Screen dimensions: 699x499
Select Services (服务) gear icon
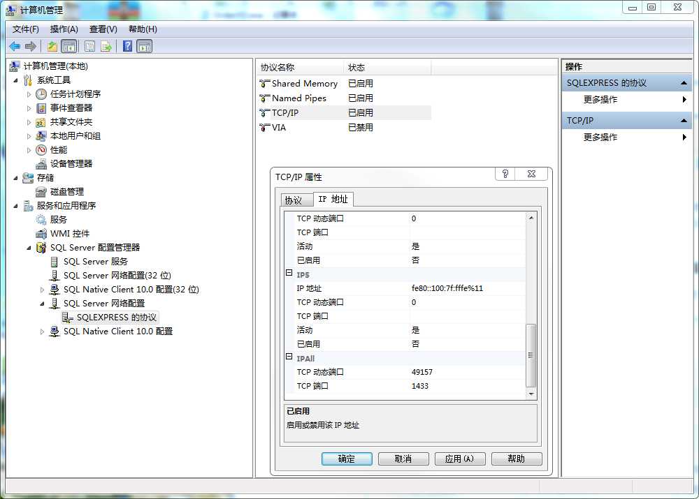point(41,219)
